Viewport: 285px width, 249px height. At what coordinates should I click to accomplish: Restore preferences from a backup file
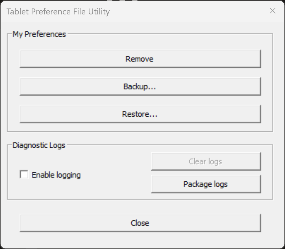pos(140,114)
